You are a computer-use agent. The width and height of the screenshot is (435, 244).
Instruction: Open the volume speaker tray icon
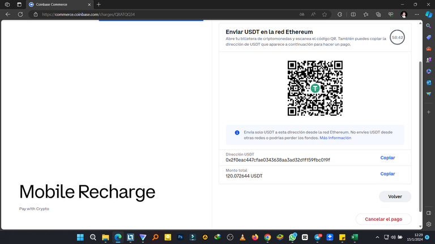pyautogui.click(x=393, y=237)
